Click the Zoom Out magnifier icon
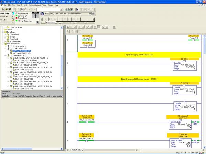This screenshot has height=154, width=206. [93, 9]
